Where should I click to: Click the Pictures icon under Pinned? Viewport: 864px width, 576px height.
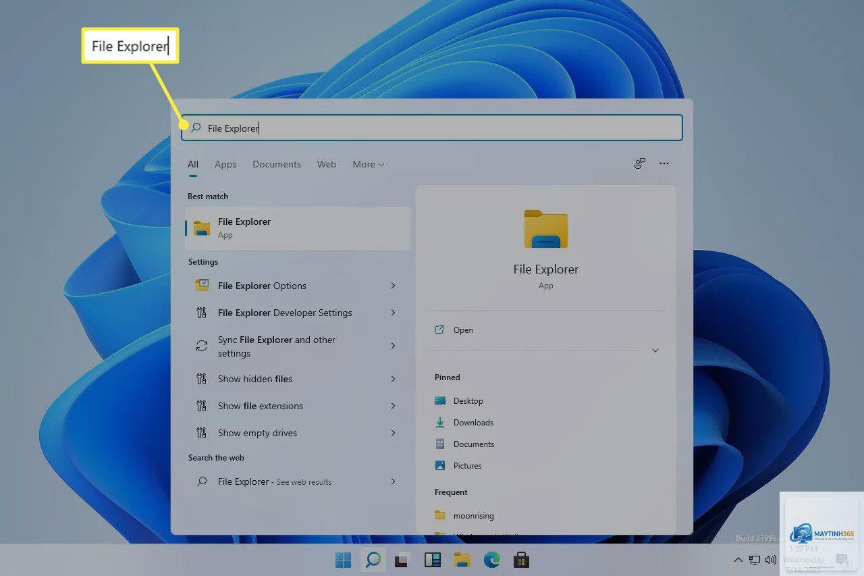tap(440, 465)
